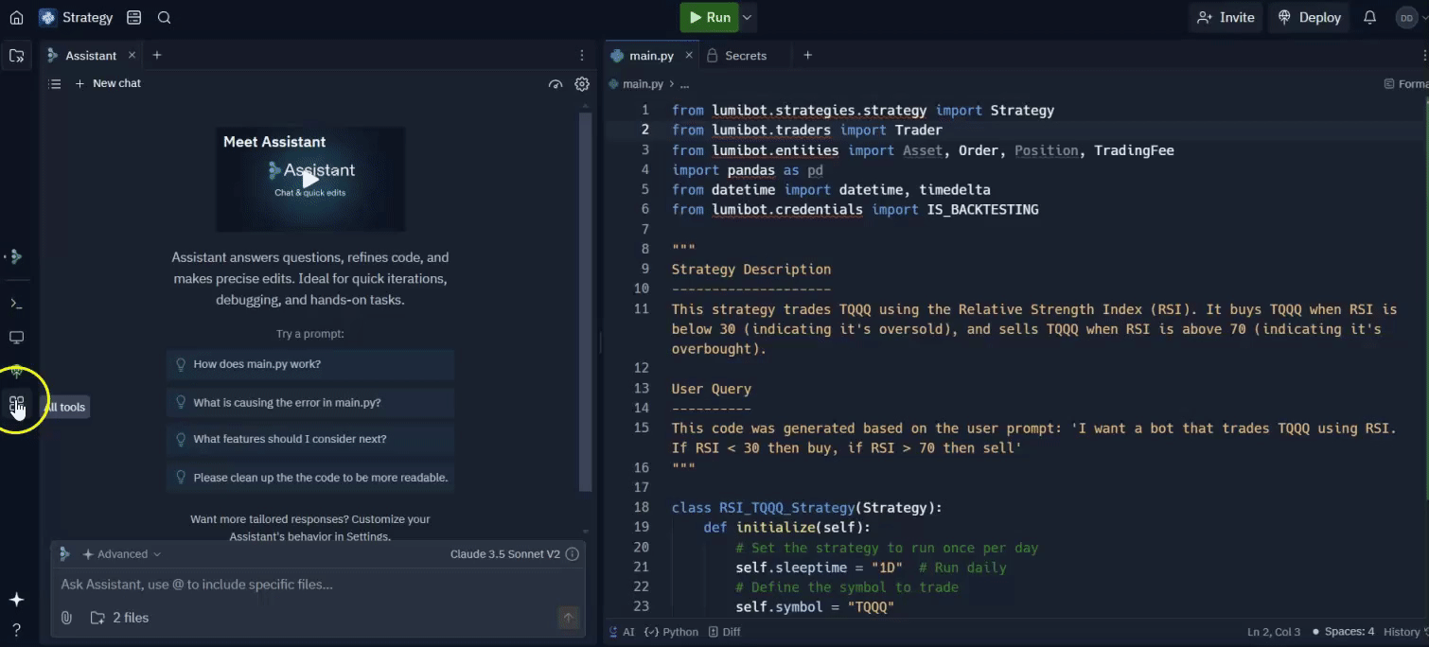The width and height of the screenshot is (1429, 647).
Task: Switch to the Secrets tab
Action: click(738, 56)
